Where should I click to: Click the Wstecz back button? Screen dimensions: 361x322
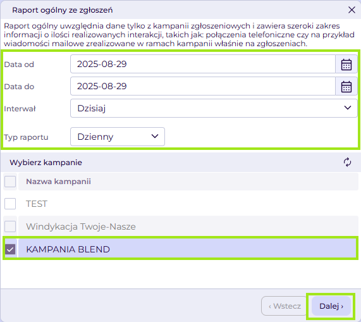[x=285, y=306]
